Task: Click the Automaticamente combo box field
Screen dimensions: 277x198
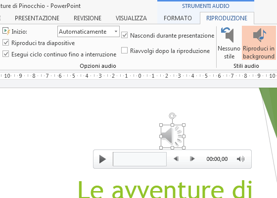Action: point(89,32)
